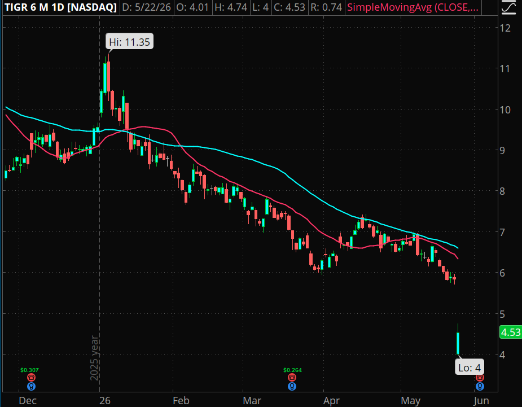Viewport: 522px width, 407px height.
Task: Click the 'Dec' time axis label
Action: pos(28,400)
